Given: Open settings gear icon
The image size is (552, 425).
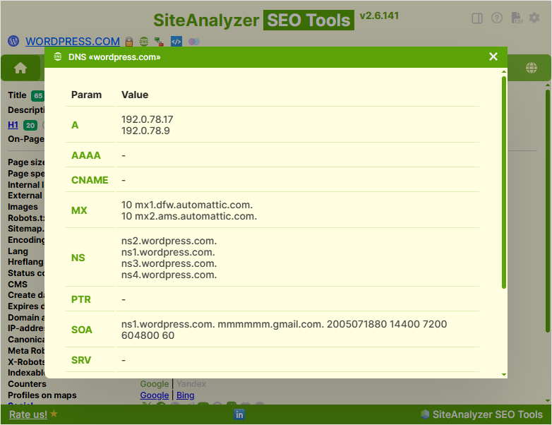Looking at the screenshot, I should [534, 18].
